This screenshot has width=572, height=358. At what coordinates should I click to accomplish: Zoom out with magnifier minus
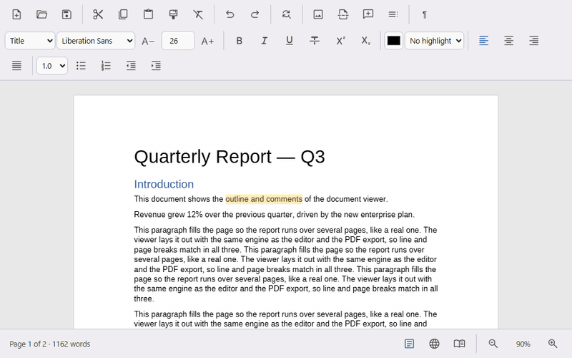[x=493, y=344]
